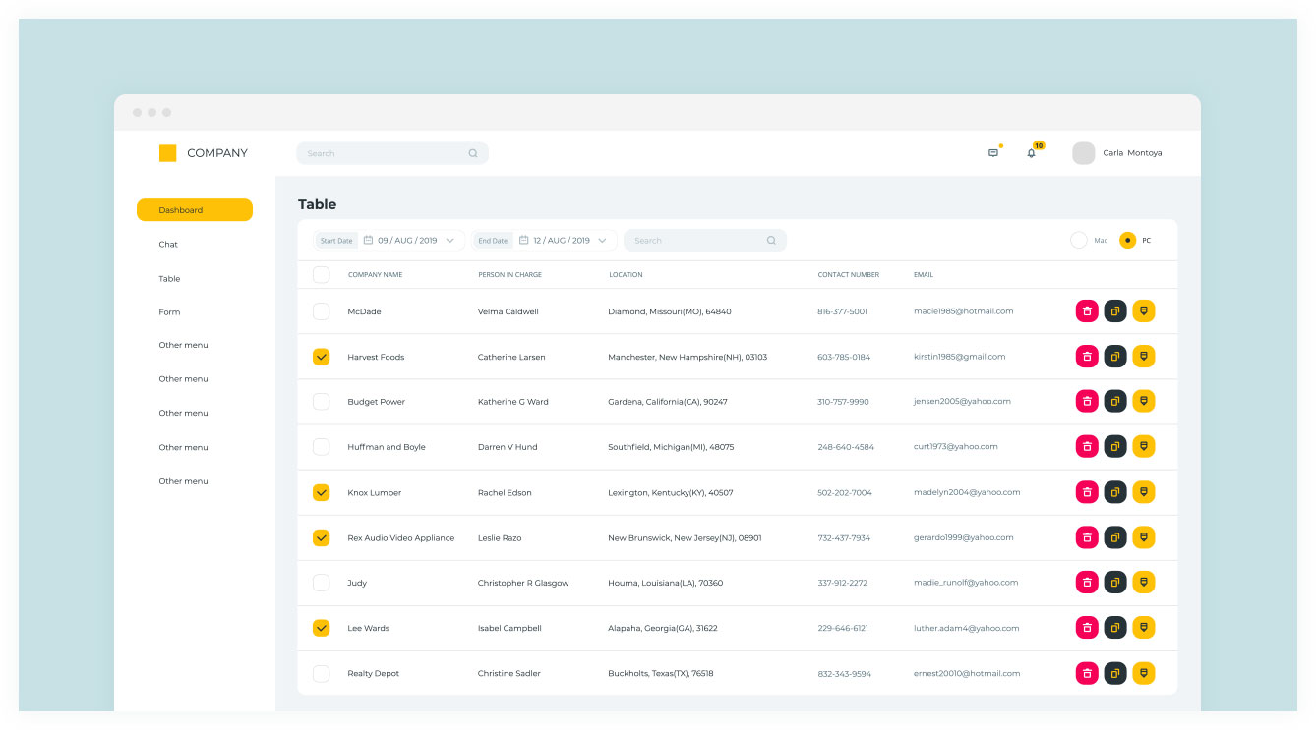Screen dimensions: 1316x730
Task: Toggle the select-all checkbox in table header
Action: tap(322, 275)
